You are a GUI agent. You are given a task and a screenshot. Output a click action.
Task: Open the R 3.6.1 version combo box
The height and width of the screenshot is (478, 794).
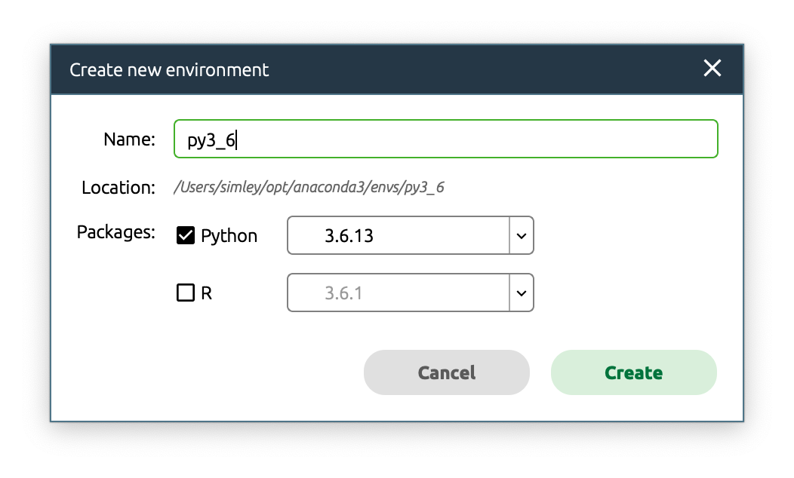(399, 293)
